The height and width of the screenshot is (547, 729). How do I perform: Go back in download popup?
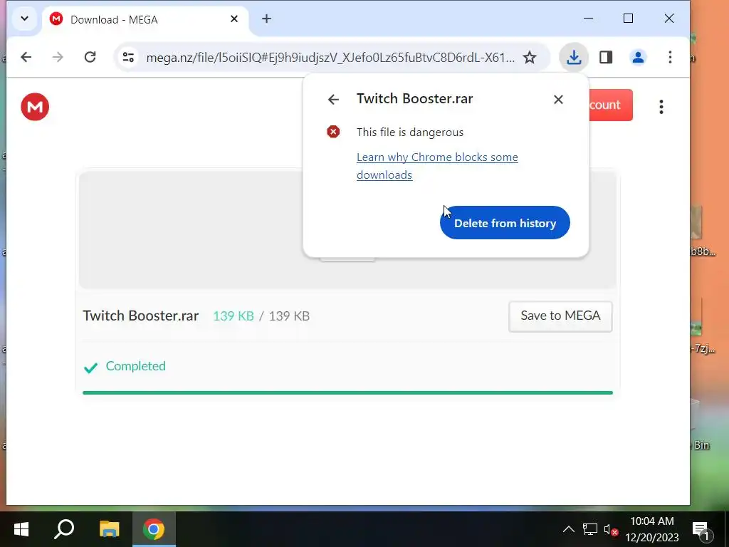pos(333,100)
